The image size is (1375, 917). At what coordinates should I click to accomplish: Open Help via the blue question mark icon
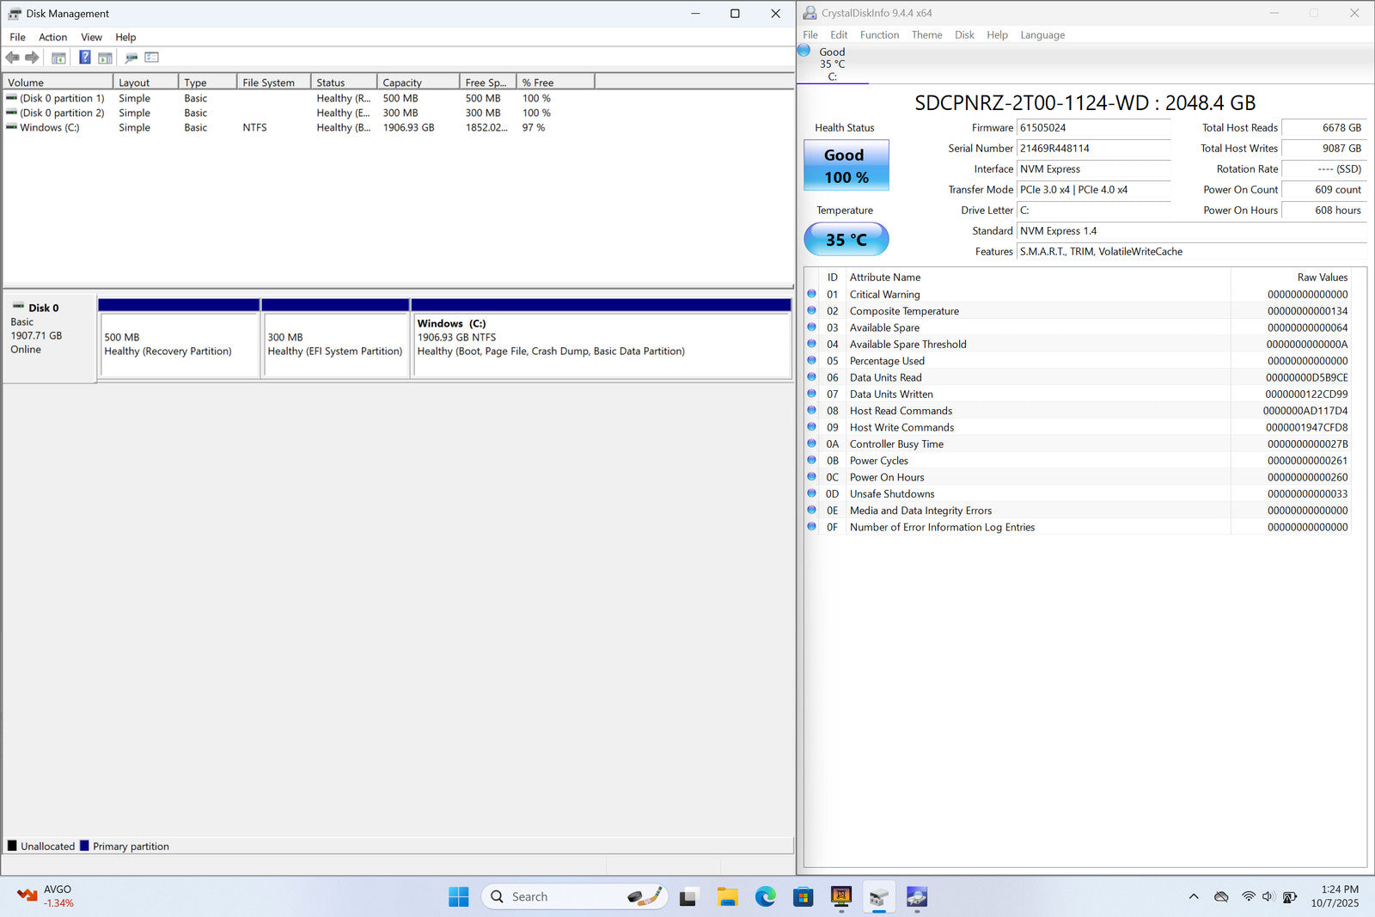(x=84, y=58)
